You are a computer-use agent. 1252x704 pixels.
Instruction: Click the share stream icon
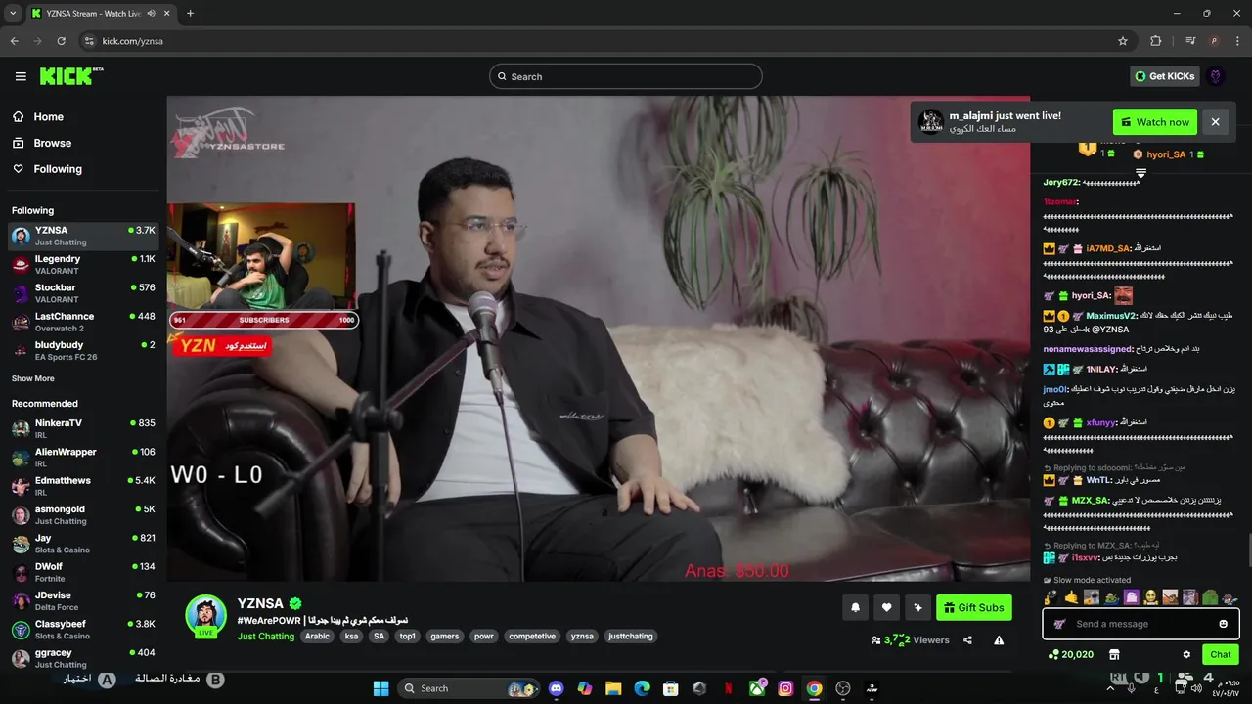[967, 640]
